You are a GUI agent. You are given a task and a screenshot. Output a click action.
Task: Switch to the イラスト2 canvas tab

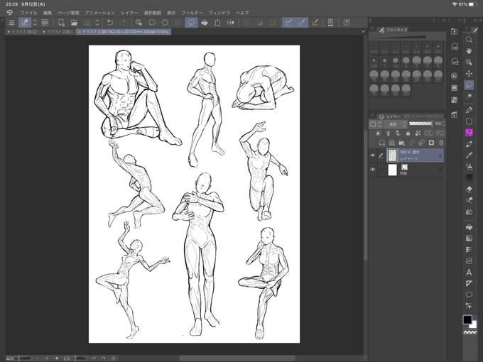coord(58,32)
